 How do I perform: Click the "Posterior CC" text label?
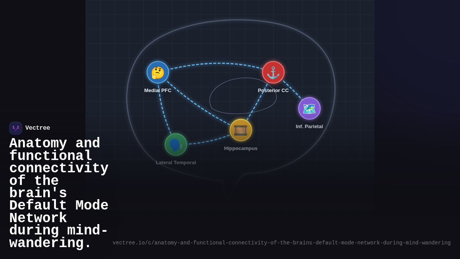273,91
